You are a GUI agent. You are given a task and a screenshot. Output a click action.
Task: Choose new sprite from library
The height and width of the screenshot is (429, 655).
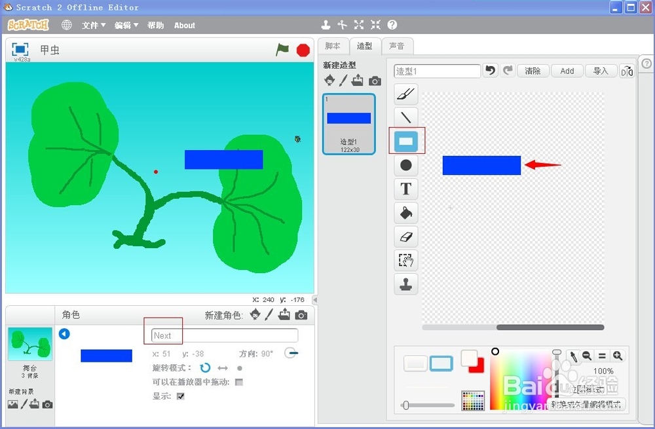click(255, 314)
